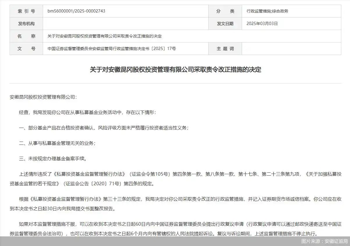Select index number bm56000001/2025-00002743
This screenshot has height=246, width=350.
pos(76,11)
